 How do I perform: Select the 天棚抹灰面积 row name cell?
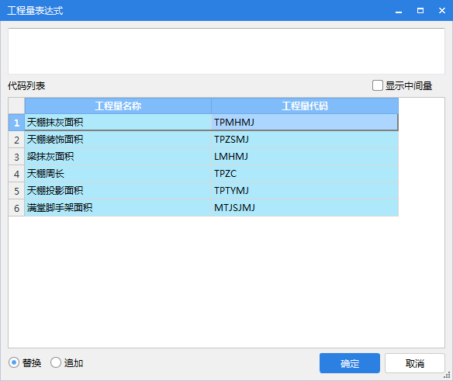(118, 123)
